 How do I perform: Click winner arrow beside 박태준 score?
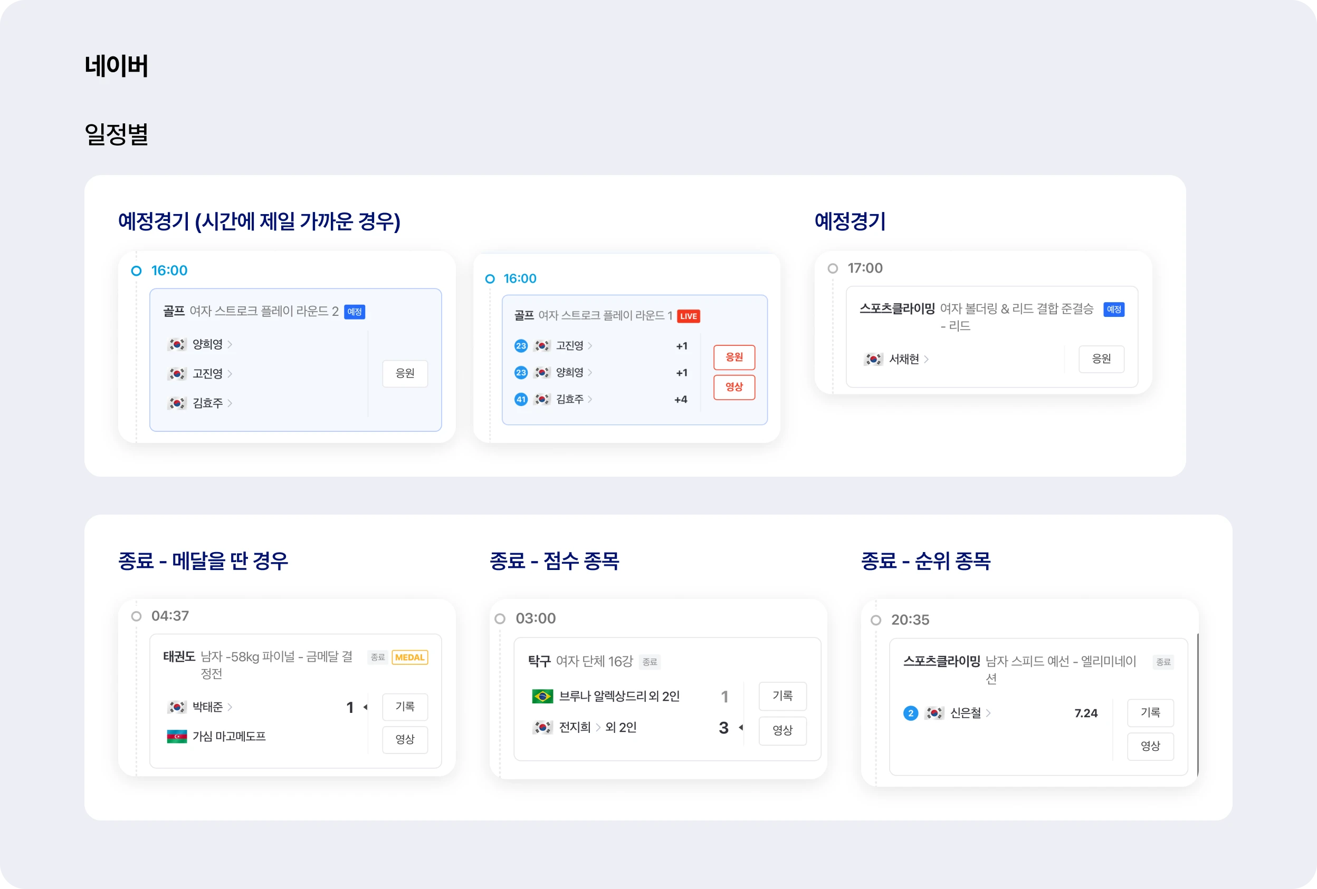click(x=366, y=707)
